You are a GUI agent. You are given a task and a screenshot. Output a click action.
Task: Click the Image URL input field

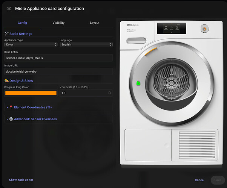coord(58,71)
